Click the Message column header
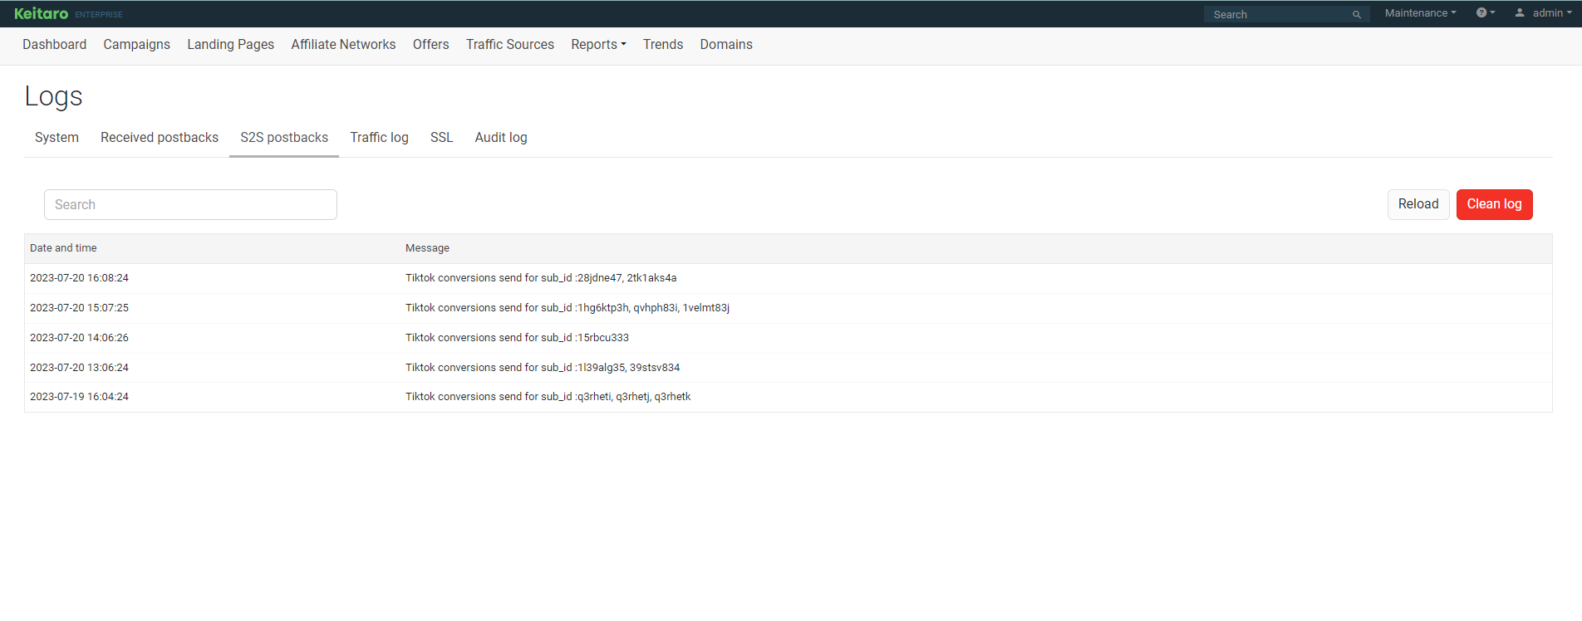 (427, 248)
